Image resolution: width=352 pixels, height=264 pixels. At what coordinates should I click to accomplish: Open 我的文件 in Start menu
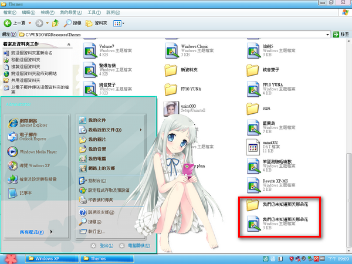pyautogui.click(x=92, y=120)
